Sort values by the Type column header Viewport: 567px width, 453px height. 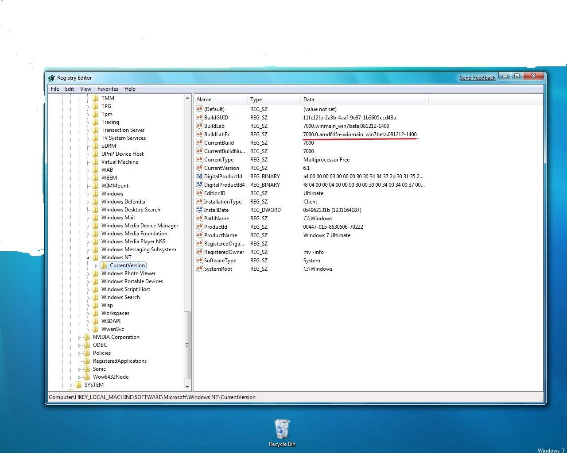274,100
